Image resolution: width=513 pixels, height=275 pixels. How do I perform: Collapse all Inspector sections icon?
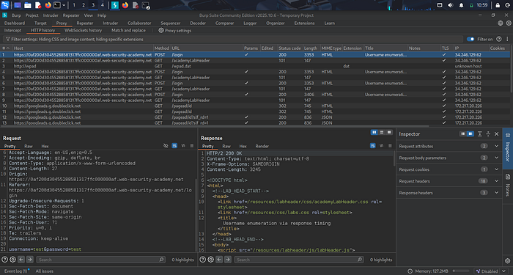488,134
